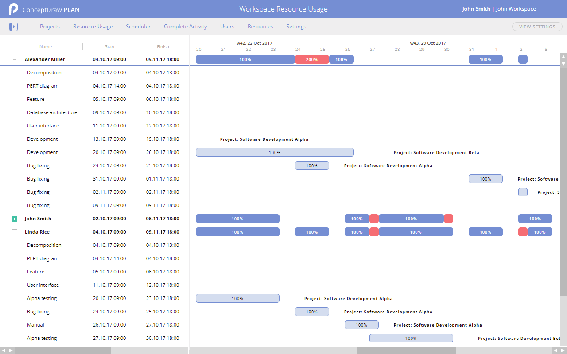
Task: Open the Settings tab
Action: pyautogui.click(x=296, y=27)
